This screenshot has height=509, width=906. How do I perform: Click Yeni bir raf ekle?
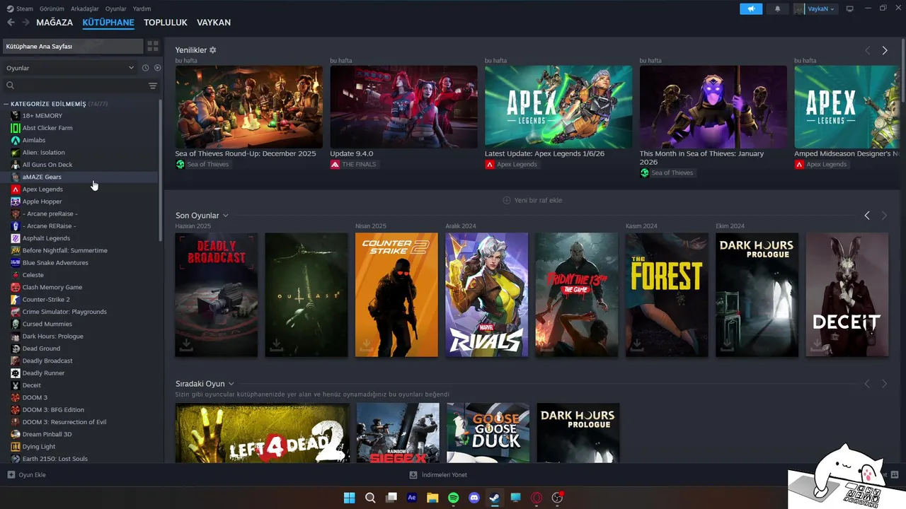point(532,200)
